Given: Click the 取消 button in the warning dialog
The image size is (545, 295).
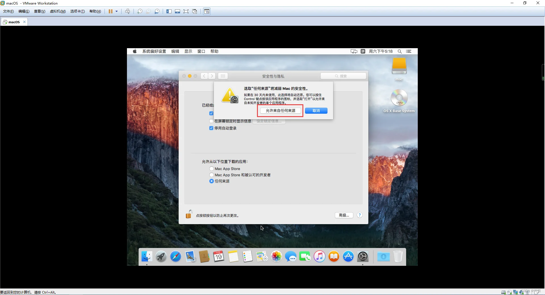Looking at the screenshot, I should pos(316,111).
